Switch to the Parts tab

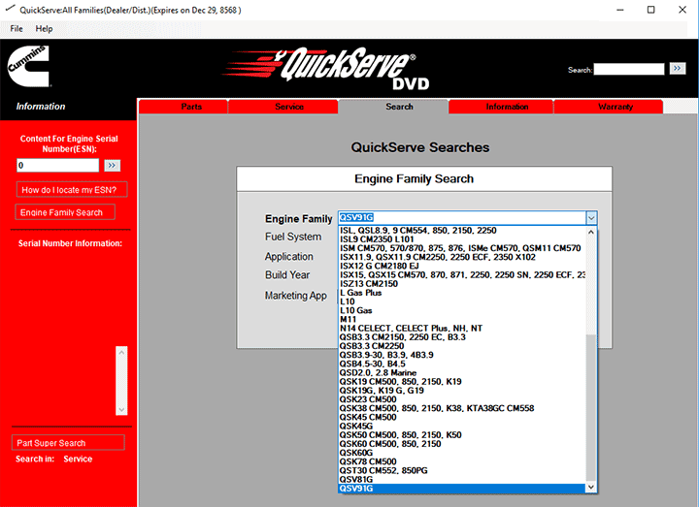coord(191,107)
